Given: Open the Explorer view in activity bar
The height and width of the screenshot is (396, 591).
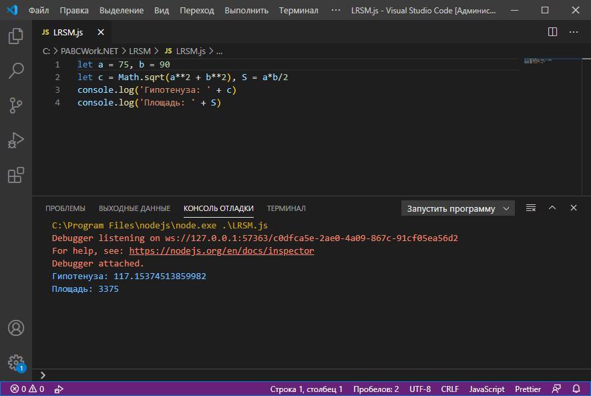Looking at the screenshot, I should [15, 35].
